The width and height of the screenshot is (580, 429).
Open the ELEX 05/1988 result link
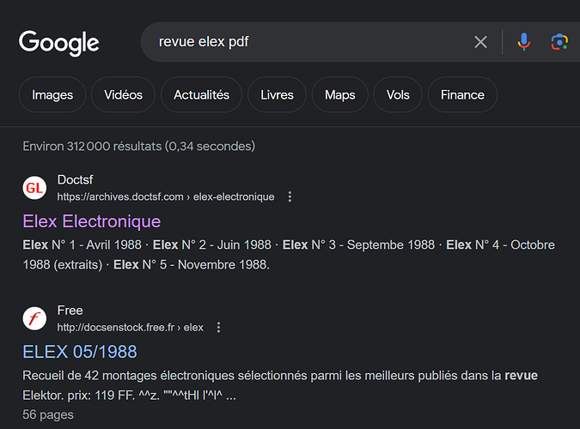pos(80,352)
